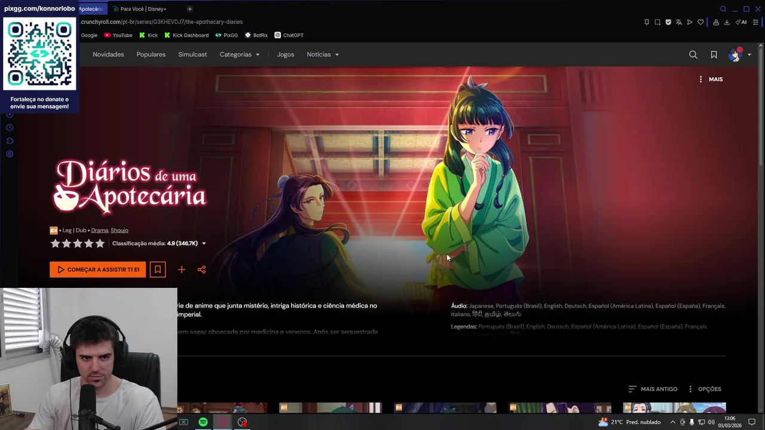Rate the series three stars

78,244
